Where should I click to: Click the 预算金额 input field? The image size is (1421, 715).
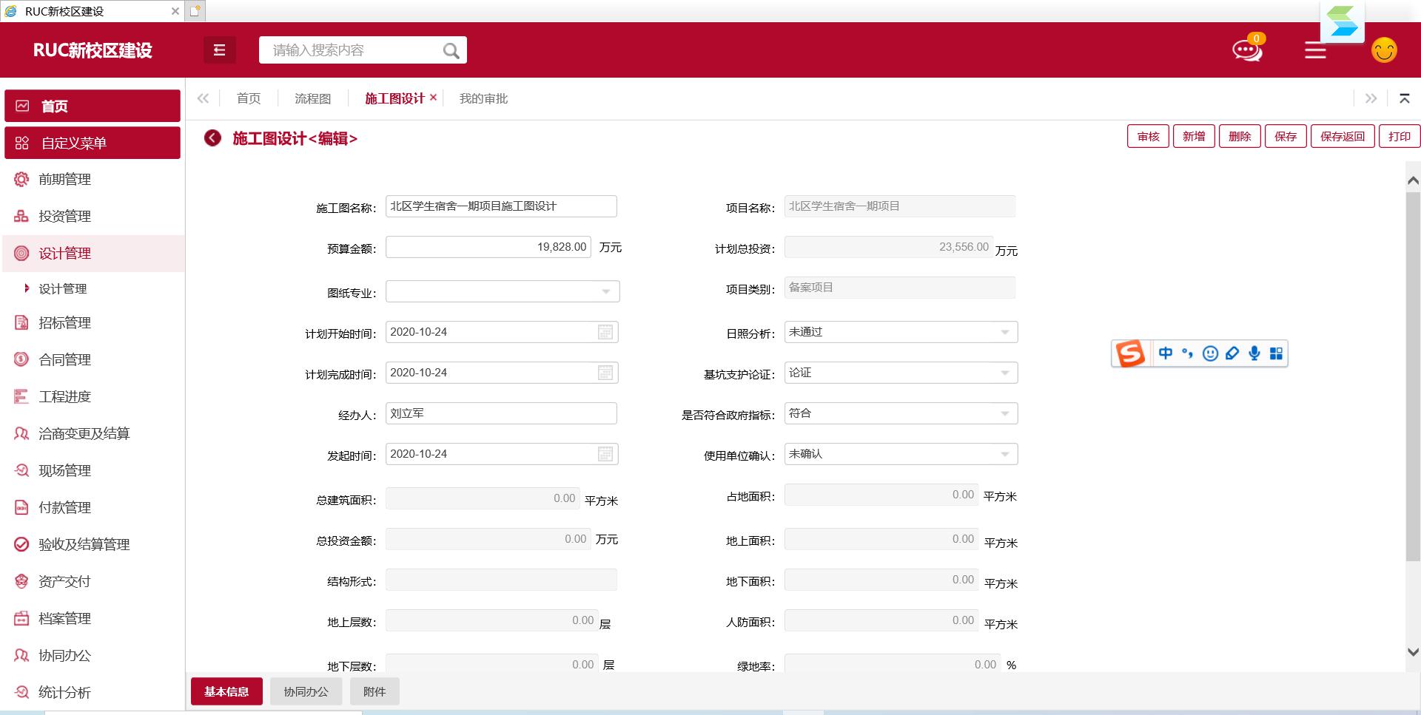[x=488, y=247]
